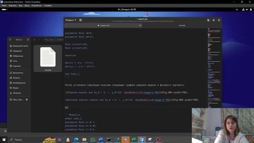Image resolution: width=254 pixels, height=143 pixels.
Task: Open File Explorer from taskbar
Action: (85, 139)
